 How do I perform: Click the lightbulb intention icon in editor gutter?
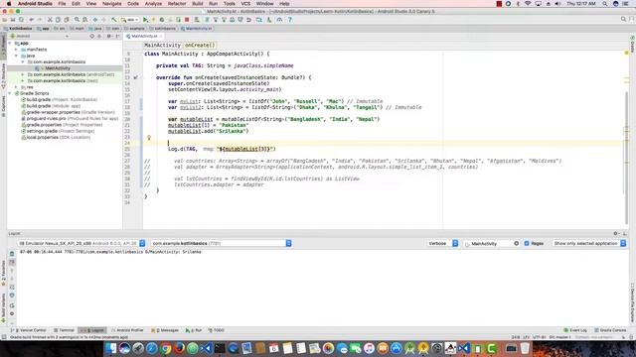(149, 138)
